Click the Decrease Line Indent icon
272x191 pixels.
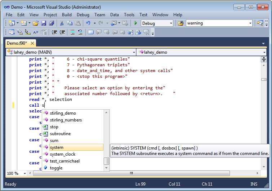(54, 32)
